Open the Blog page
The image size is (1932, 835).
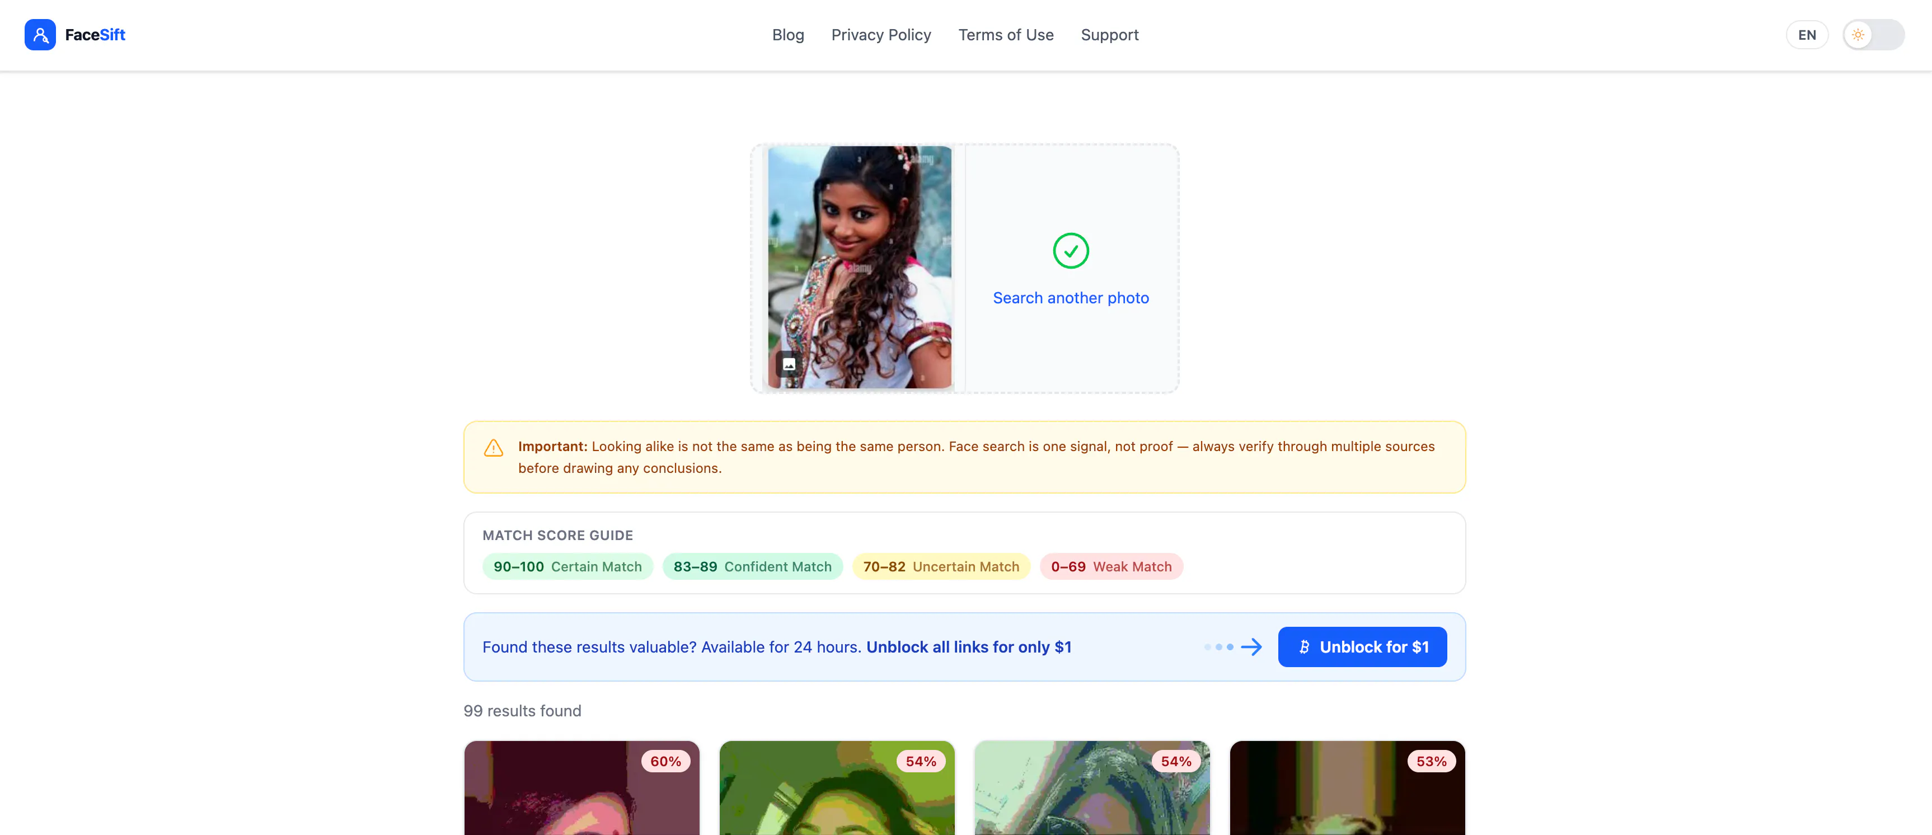tap(787, 35)
